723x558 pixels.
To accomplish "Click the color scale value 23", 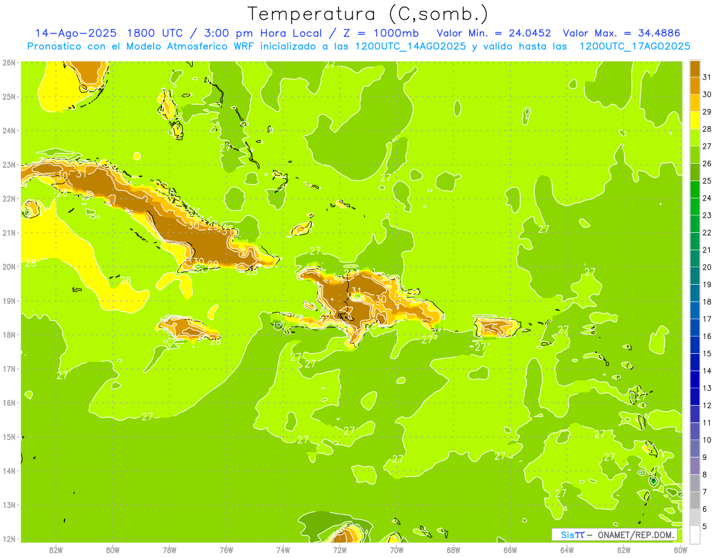I will coord(707,215).
